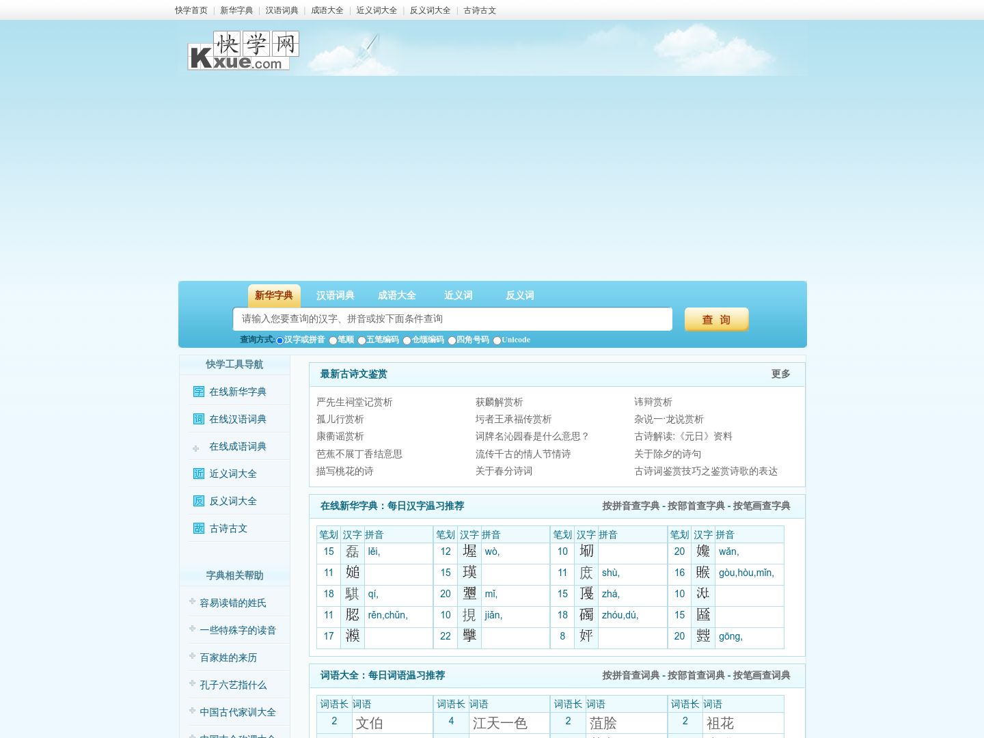Screen dimensions: 984x738
Task: Open 快学首页 in top navigation
Action: point(191,10)
